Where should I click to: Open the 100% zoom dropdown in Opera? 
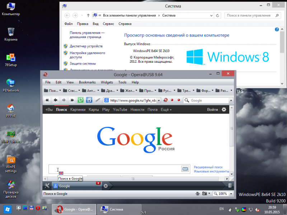click(231, 193)
